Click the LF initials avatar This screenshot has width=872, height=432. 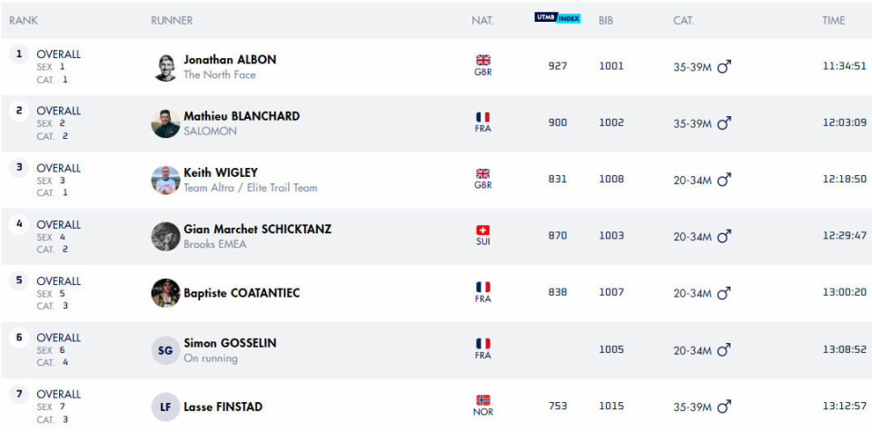tap(165, 407)
